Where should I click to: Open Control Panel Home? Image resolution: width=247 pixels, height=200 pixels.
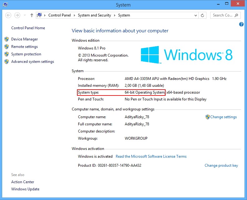click(x=28, y=28)
